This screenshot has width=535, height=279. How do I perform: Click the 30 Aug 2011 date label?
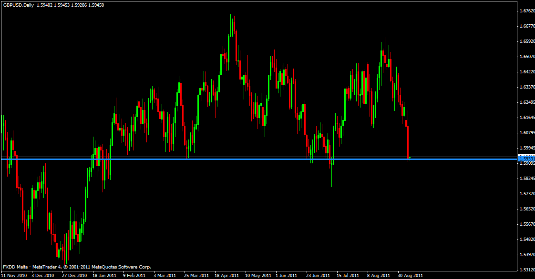point(410,275)
